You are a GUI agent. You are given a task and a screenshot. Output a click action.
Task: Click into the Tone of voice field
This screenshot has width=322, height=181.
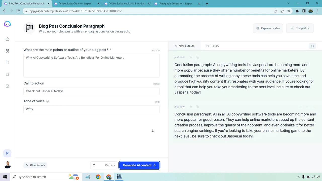click(91, 109)
